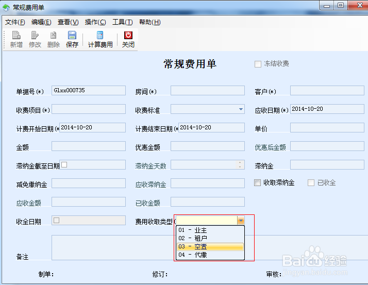Viewport: 368px width, 285px height.
Task: Select option 02 - 租户
Action: pyautogui.click(x=210, y=238)
